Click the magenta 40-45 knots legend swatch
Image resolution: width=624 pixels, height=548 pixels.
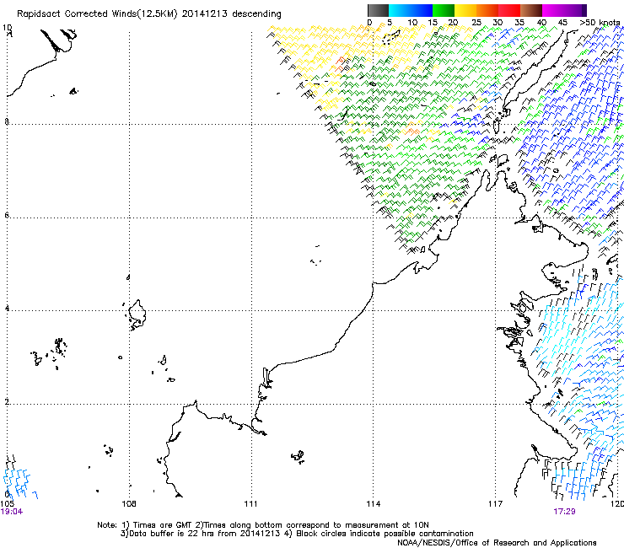click(x=553, y=10)
